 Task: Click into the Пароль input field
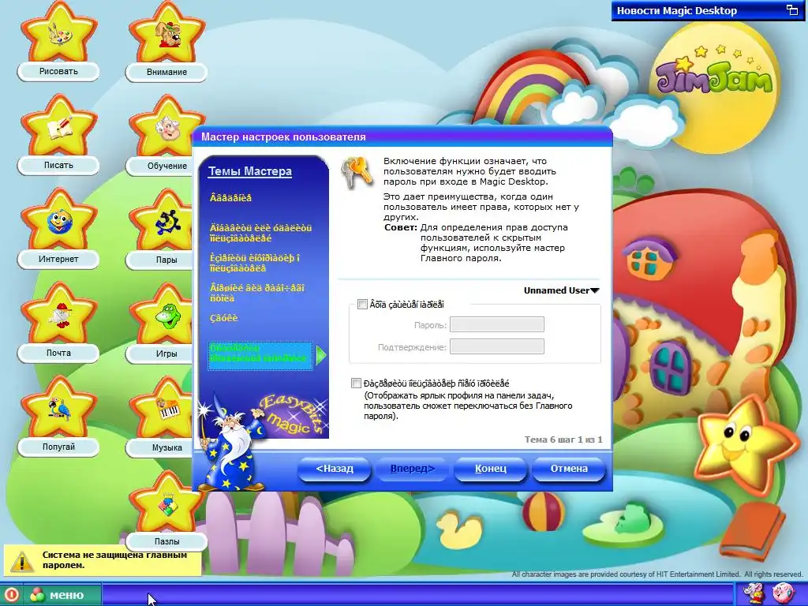pos(497,324)
